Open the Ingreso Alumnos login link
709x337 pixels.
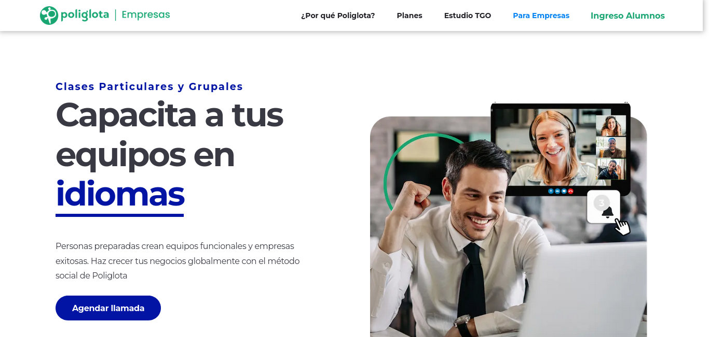(x=628, y=16)
